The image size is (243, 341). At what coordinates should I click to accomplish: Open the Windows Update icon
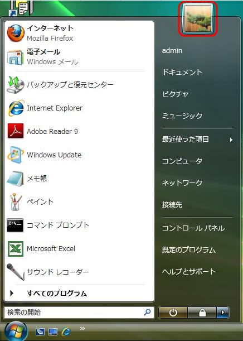(15, 155)
